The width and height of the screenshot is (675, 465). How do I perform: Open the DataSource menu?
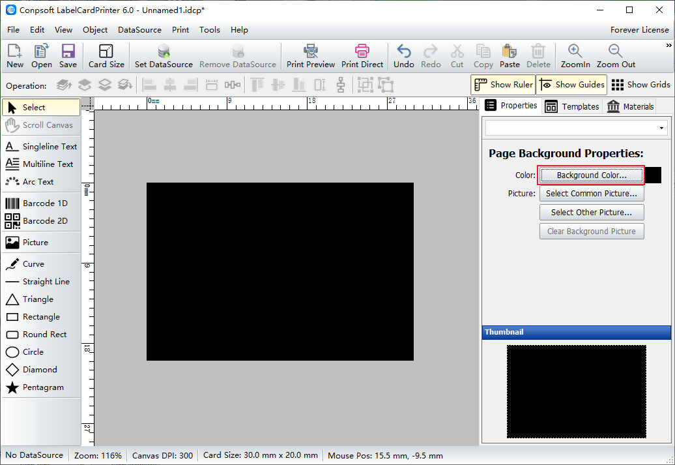tap(139, 30)
